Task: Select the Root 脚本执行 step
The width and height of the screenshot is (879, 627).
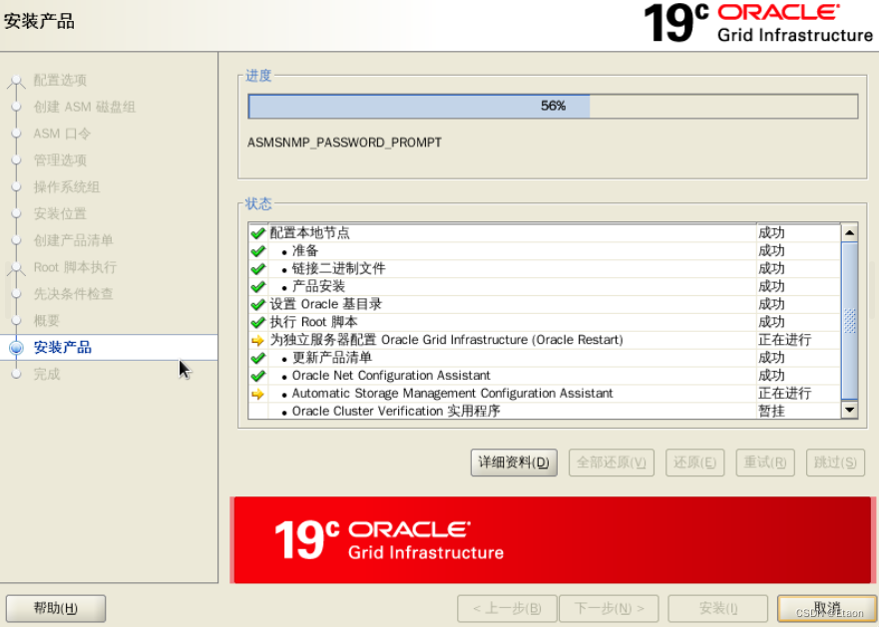Action: [x=75, y=267]
